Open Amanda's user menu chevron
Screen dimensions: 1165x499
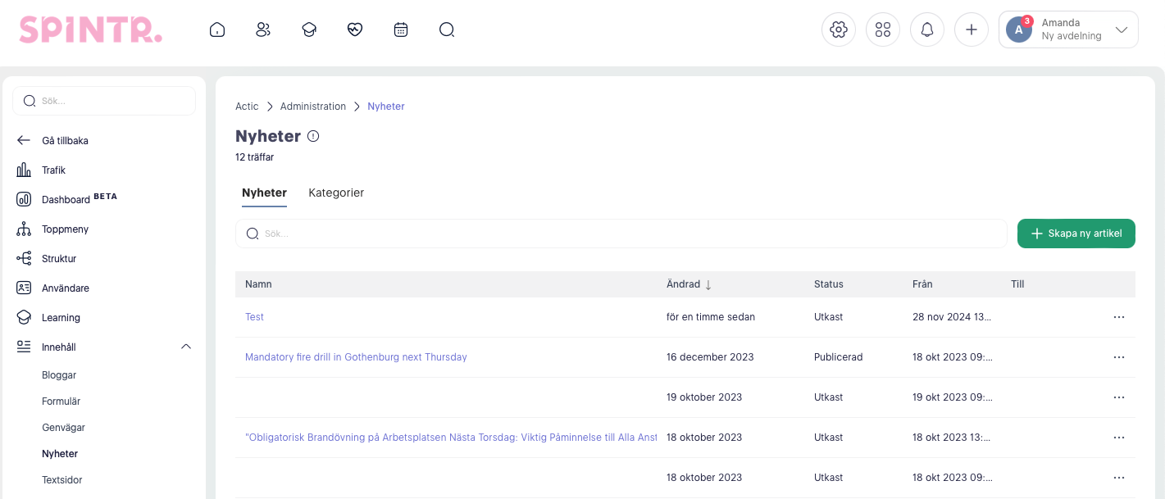[1122, 30]
